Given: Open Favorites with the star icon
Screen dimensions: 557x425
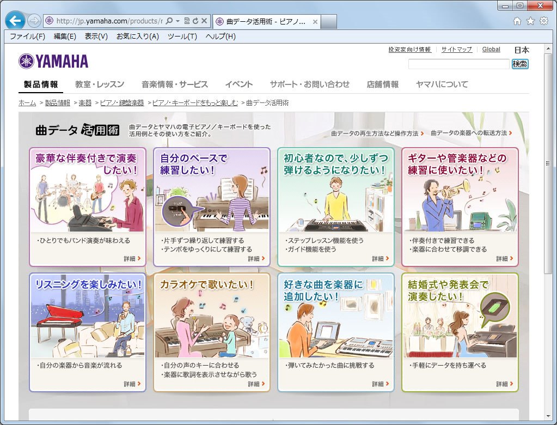Looking at the screenshot, I should (x=530, y=21).
